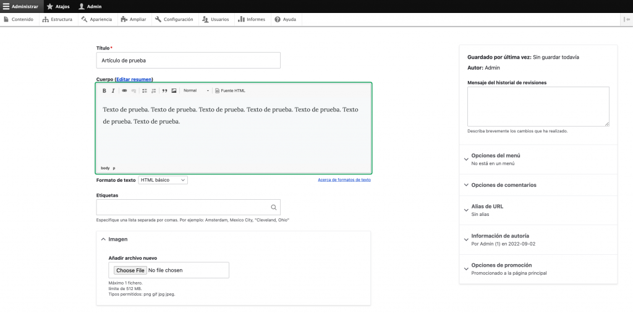Click the Título input field
The height and width of the screenshot is (313, 633).
tap(188, 60)
